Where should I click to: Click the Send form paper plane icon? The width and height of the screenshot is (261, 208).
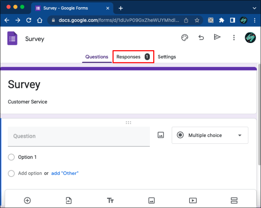pyautogui.click(x=217, y=37)
